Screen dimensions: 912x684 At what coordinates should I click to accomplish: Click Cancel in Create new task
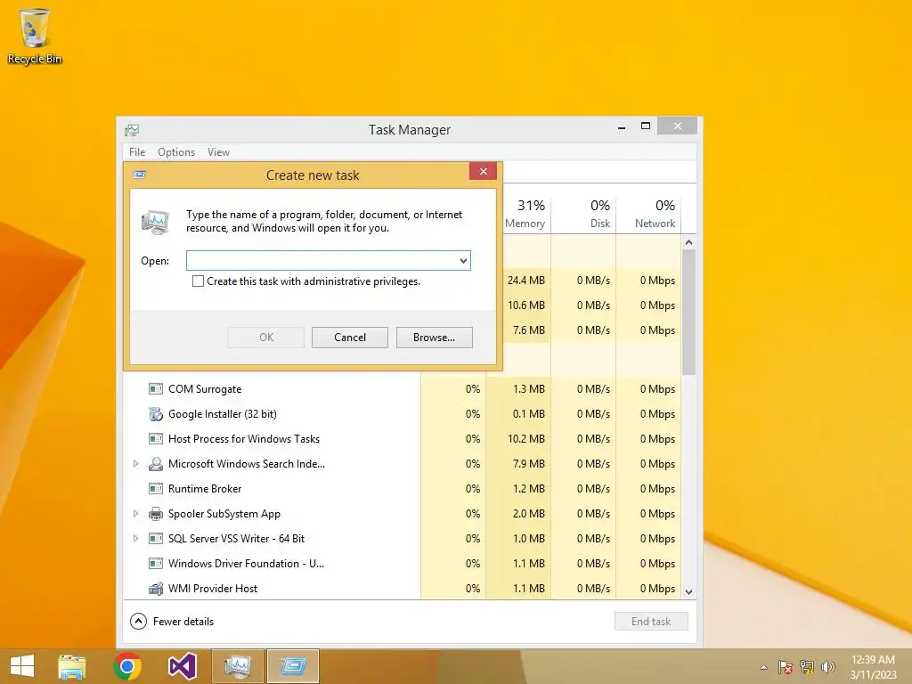(350, 338)
